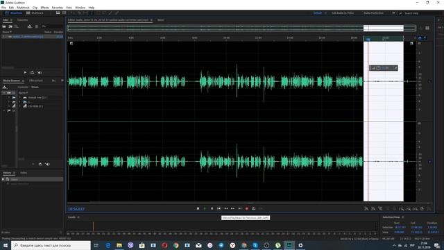
Task: Click the magnifier icon right of the three waveform zoom icons
Action: click(401, 208)
